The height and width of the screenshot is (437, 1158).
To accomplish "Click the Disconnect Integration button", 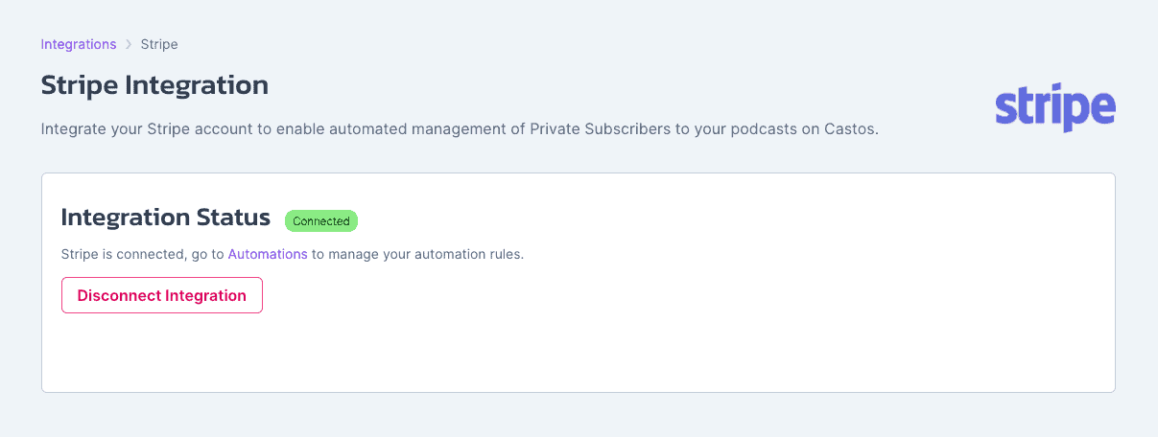I will tap(162, 295).
